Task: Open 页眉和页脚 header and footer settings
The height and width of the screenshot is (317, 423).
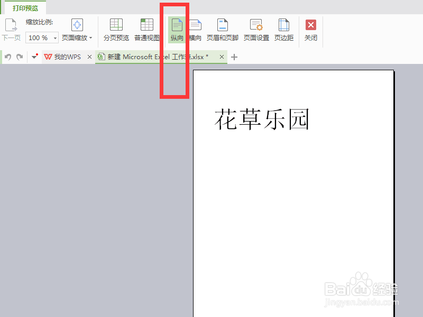Action: [223, 29]
